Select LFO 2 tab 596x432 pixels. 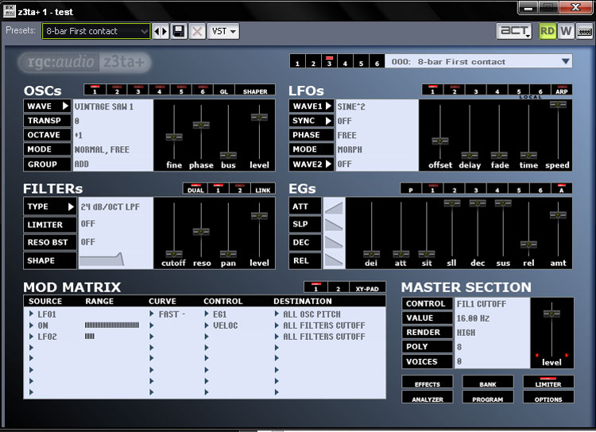click(x=455, y=90)
